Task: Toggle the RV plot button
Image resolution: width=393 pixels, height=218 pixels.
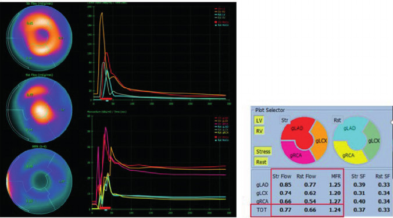Action: (x=259, y=131)
